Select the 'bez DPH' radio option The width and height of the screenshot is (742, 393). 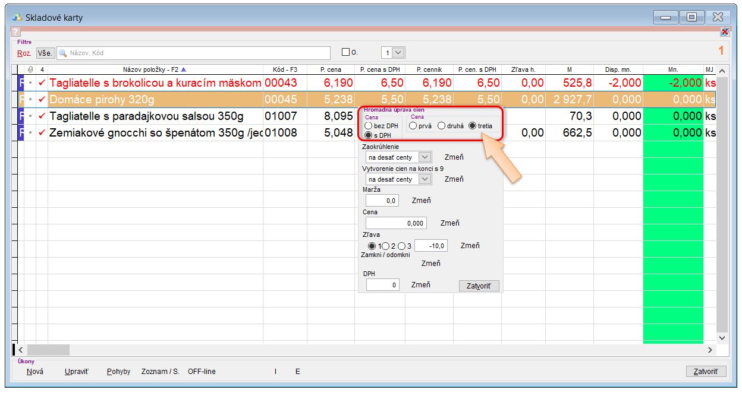(369, 126)
